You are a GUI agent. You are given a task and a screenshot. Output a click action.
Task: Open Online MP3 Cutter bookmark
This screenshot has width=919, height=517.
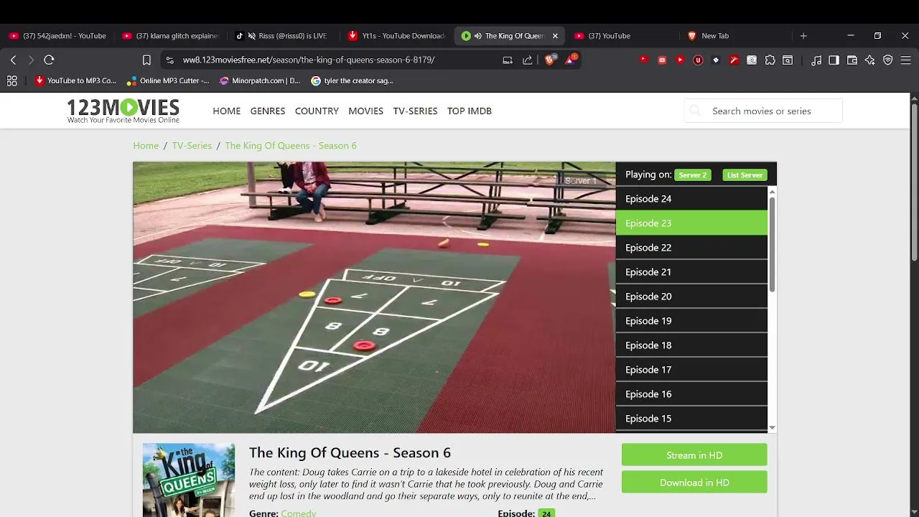coord(167,81)
